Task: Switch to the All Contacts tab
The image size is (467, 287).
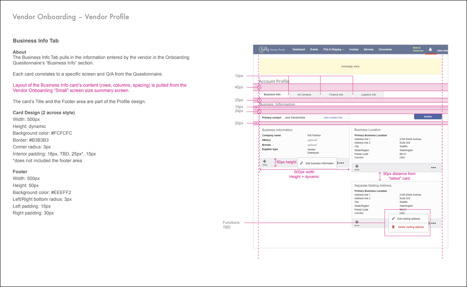Action: coord(304,94)
